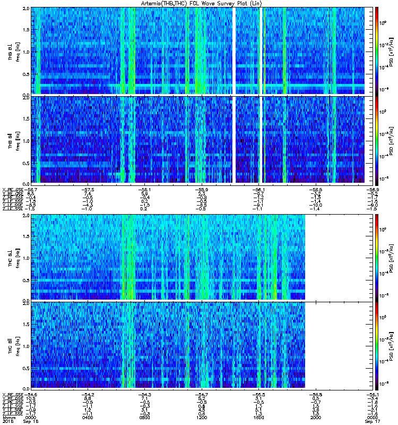Screen dimensions: 398x425
Task: Click the PSD [nT²/Hz] label of the THC B∥ color bar
Action: pos(392,346)
